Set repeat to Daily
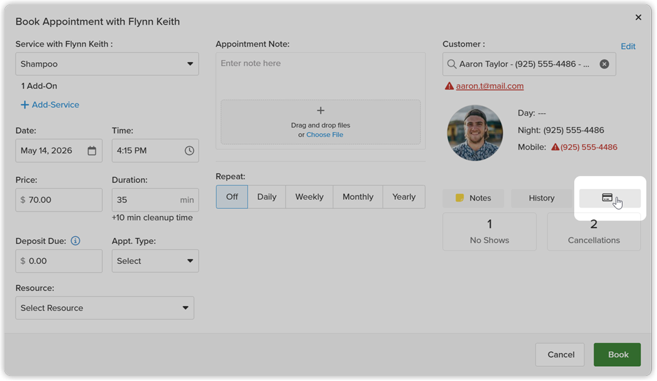The image size is (657, 381). point(267,197)
